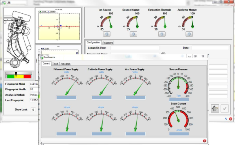The image size is (235, 145).
Task: Click the value box under Beam Current gauge
Action: tap(179, 134)
